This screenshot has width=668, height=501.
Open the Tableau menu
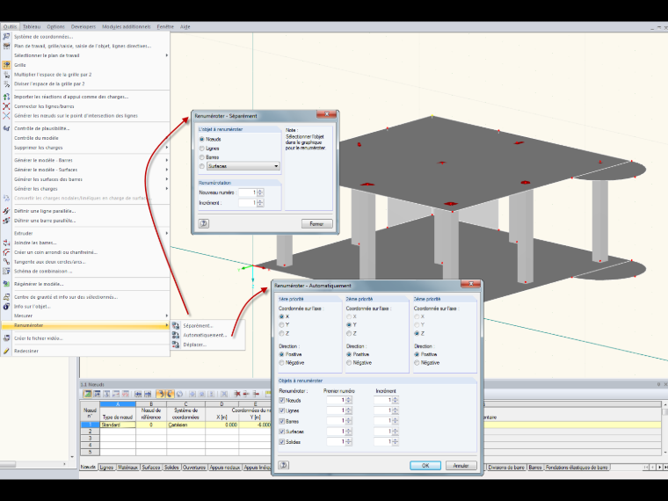[32, 26]
